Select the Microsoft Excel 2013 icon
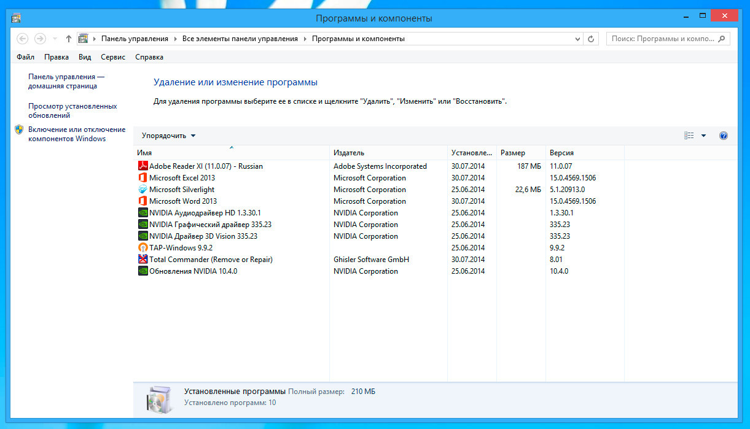This screenshot has width=750, height=429. [143, 178]
